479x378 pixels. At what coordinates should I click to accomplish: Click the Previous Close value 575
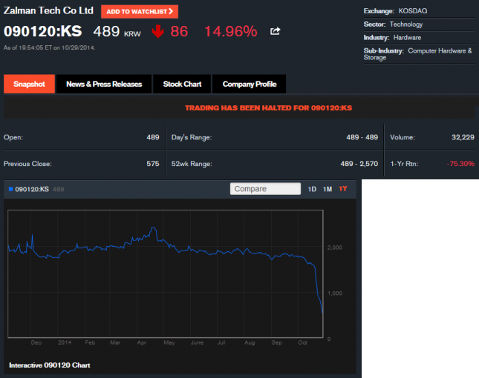[x=153, y=164]
